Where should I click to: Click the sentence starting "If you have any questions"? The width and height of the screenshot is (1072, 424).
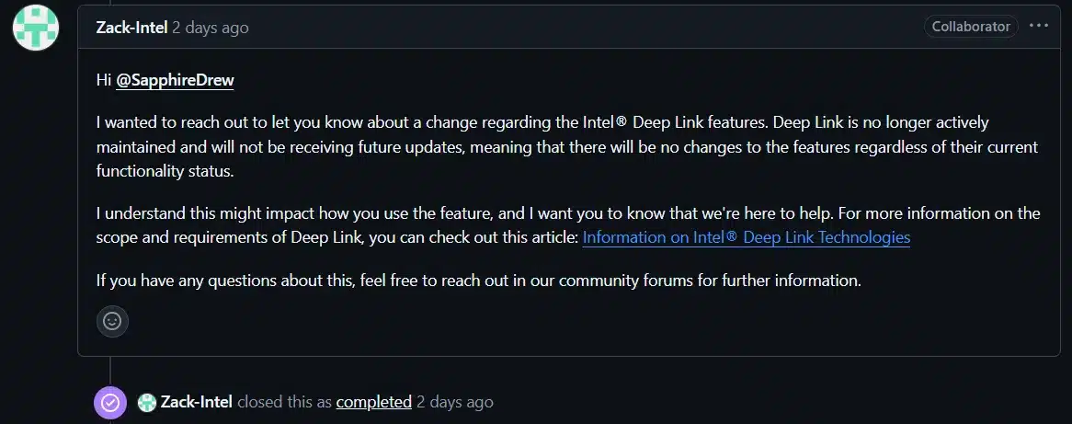pyautogui.click(x=478, y=281)
